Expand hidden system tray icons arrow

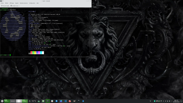pos(172,101)
